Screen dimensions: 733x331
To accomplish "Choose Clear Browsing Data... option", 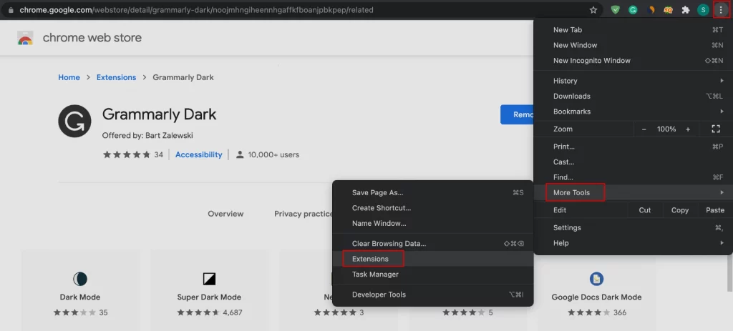I will (x=433, y=244).
